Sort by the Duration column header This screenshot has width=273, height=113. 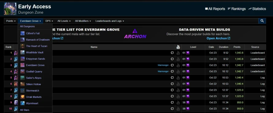click(x=224, y=47)
